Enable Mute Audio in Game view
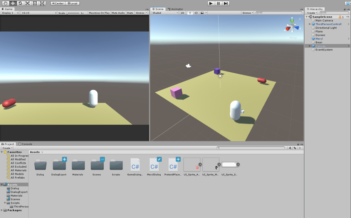This screenshot has height=218, width=351. pos(118,13)
